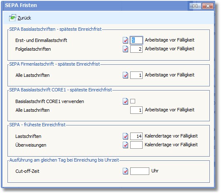Image resolution: width=221 pixels, height=194 pixels.
Task: Click note icon beside Erst- und Einmallastschrift
Action: click(x=125, y=40)
